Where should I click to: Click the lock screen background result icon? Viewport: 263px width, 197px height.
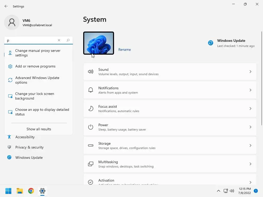pos(10,96)
